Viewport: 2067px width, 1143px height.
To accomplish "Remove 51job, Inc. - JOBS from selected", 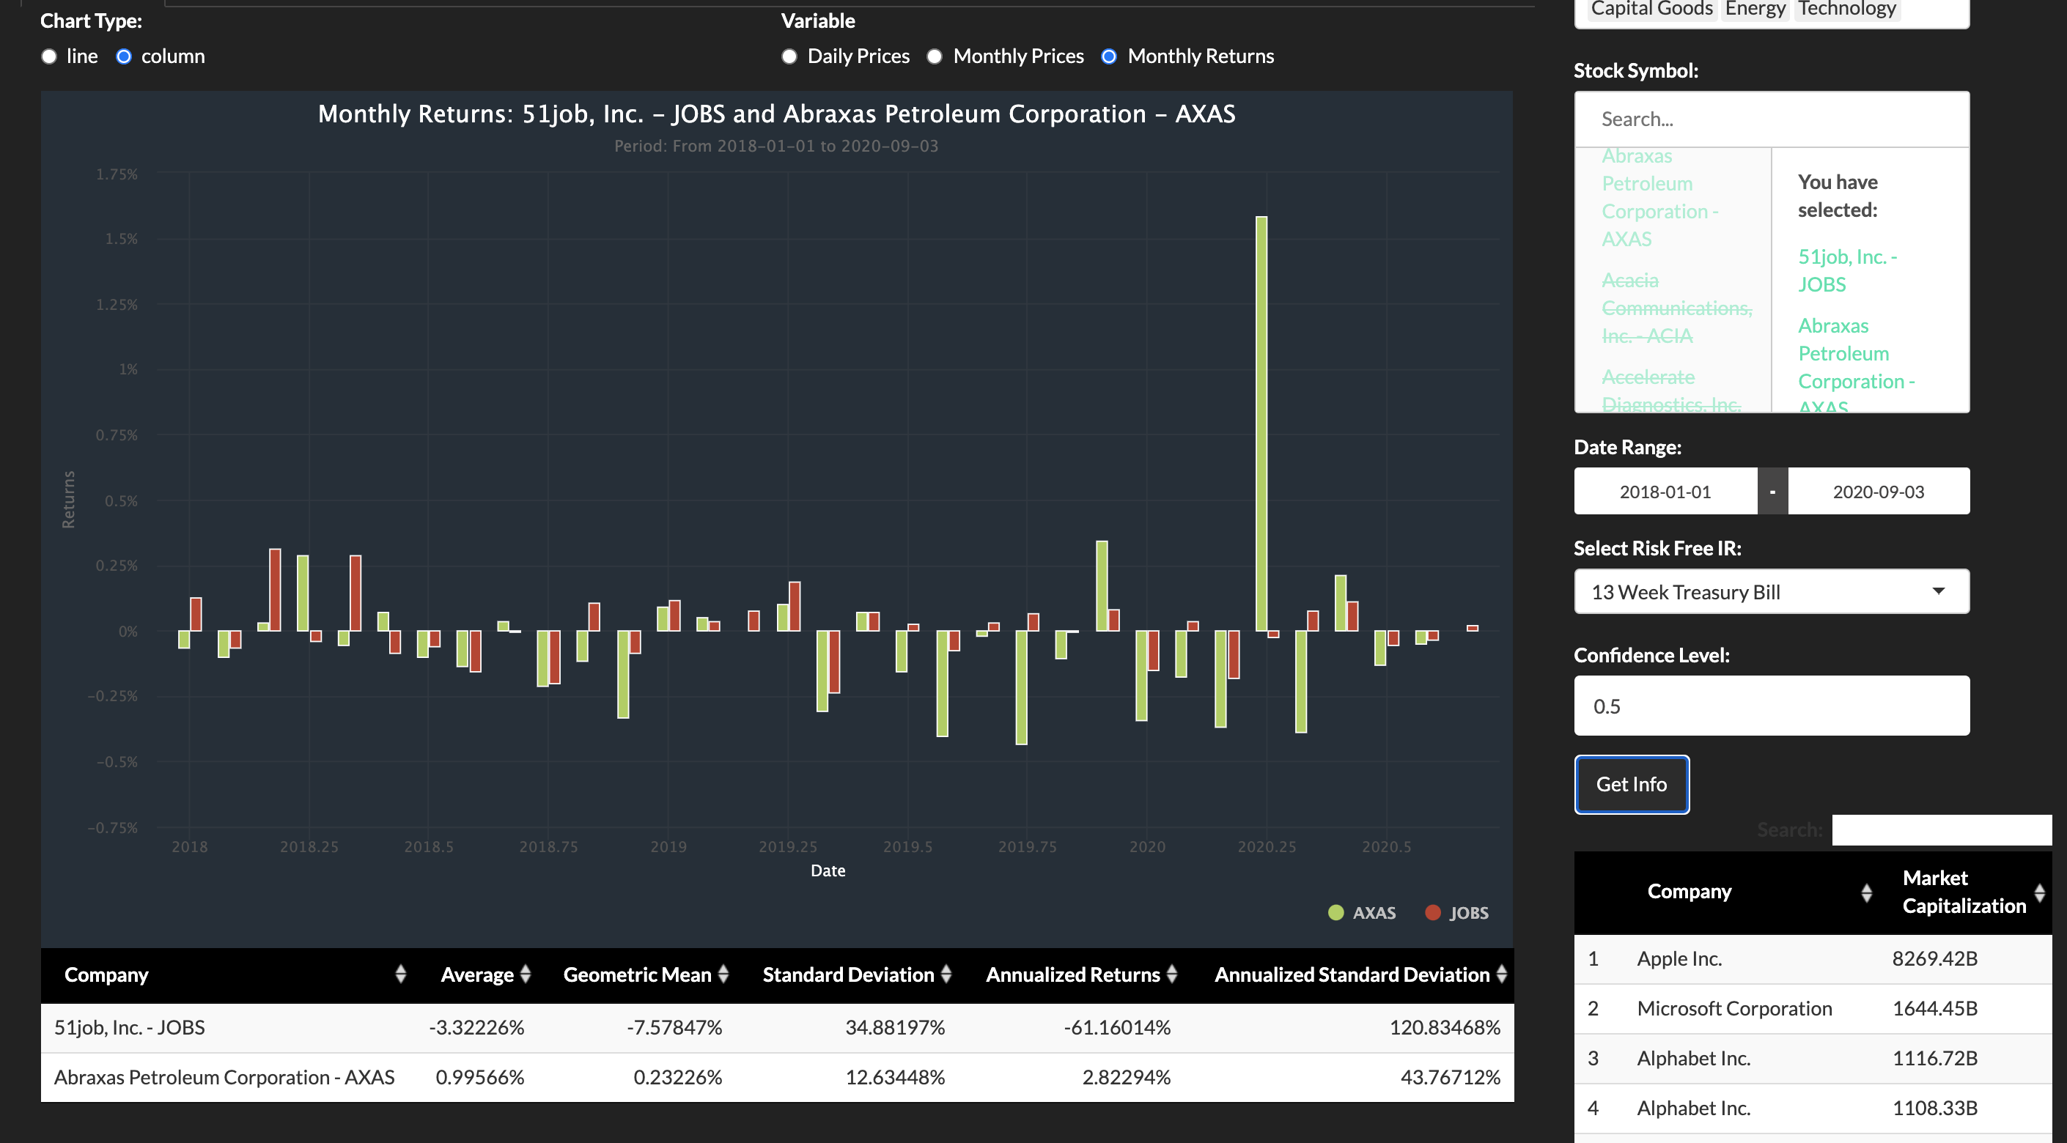I will click(x=1846, y=270).
